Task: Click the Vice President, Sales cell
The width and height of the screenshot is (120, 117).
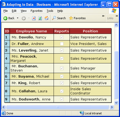Action: pos(90,44)
